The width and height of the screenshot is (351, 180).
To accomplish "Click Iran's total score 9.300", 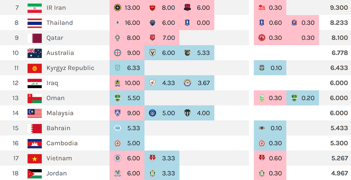I will pyautogui.click(x=339, y=8).
